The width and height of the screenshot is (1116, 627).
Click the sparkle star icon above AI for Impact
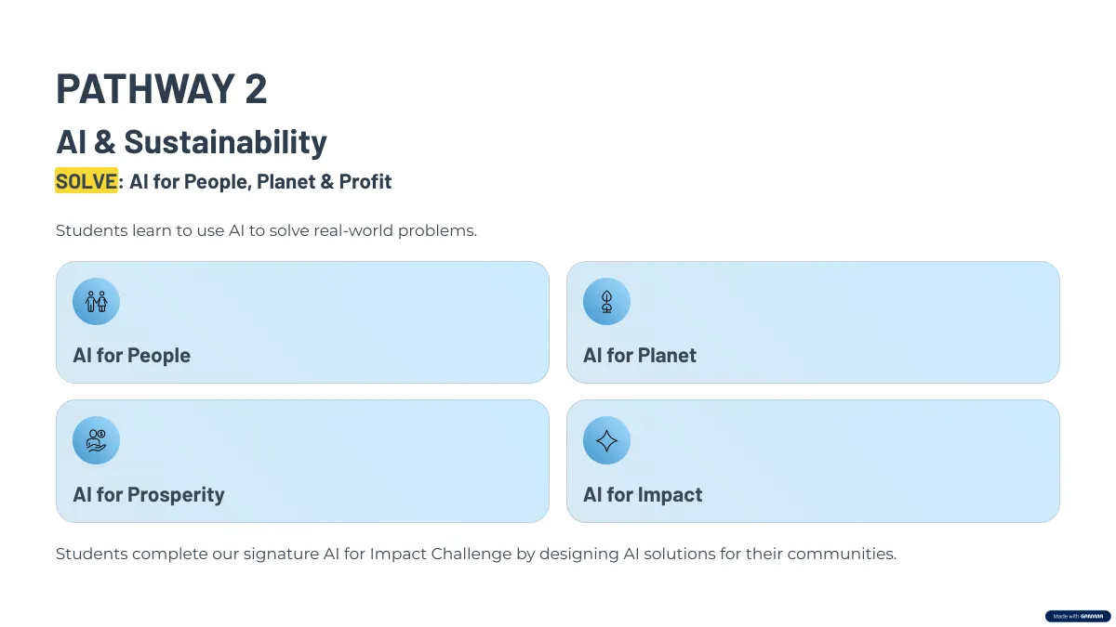coord(606,440)
